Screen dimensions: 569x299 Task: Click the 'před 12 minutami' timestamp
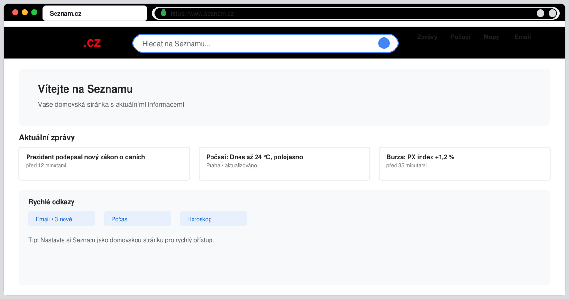click(46, 166)
